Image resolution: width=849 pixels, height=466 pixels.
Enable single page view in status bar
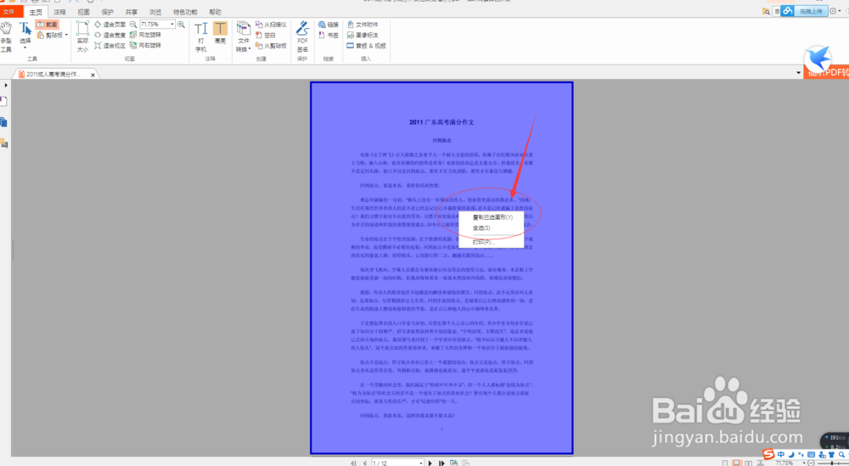(724, 463)
